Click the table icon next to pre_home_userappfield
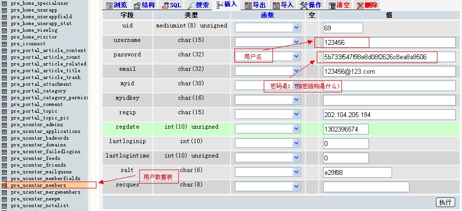This screenshot has width=462, height=211. (x=4, y=17)
